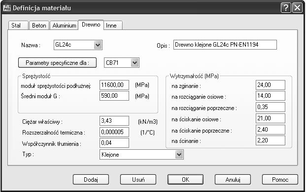The image size is (306, 192).
Task: Open the Nazwa GL24c dropdown
Action: (x=98, y=45)
